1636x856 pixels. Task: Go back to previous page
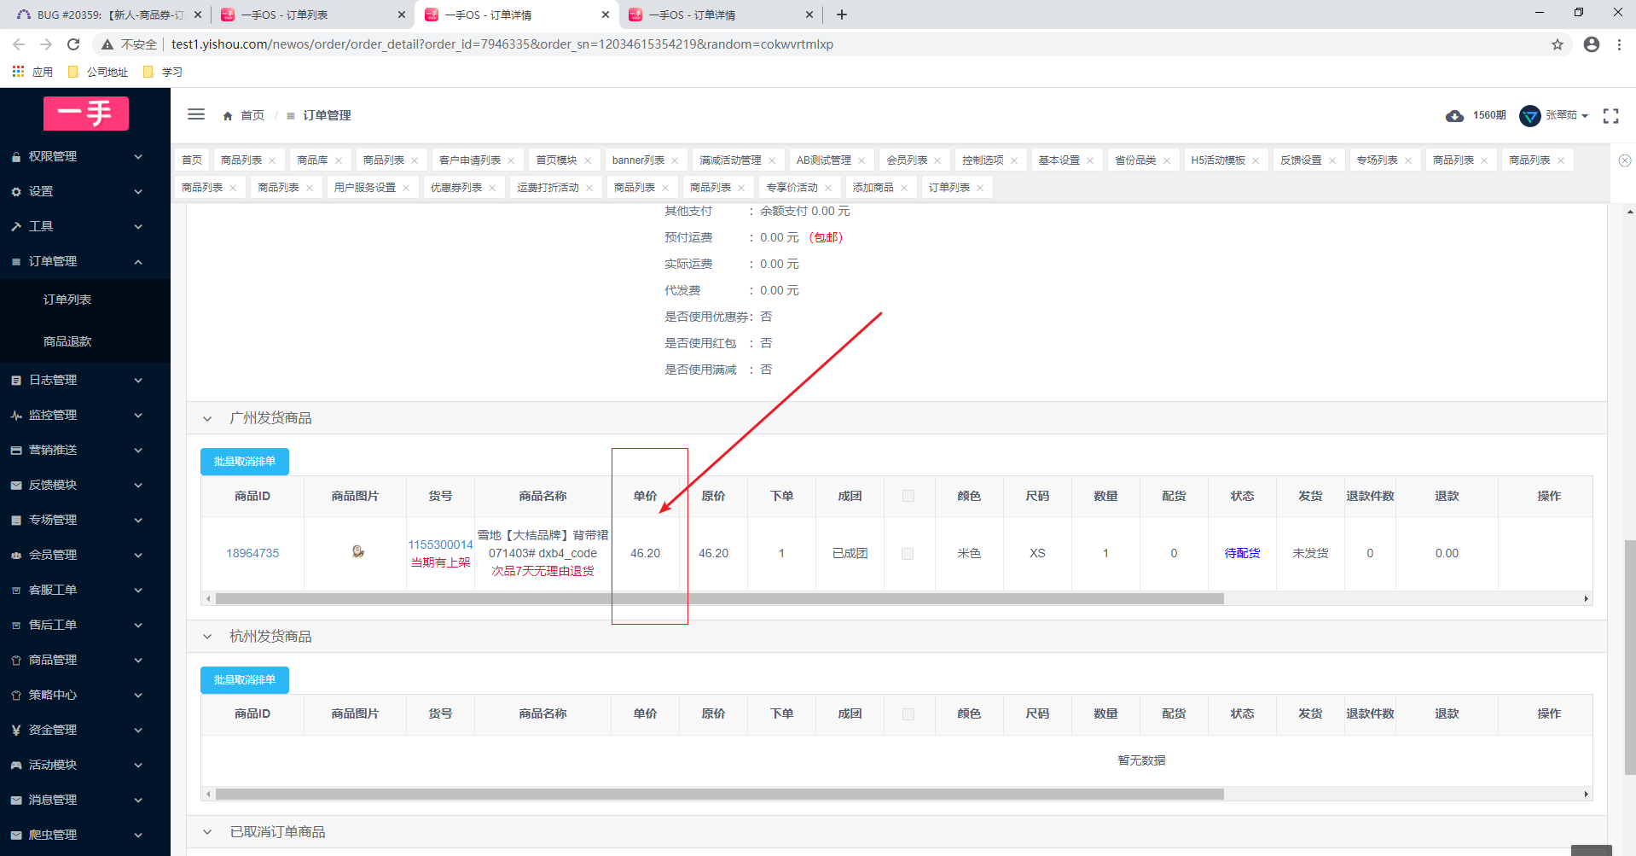click(19, 44)
